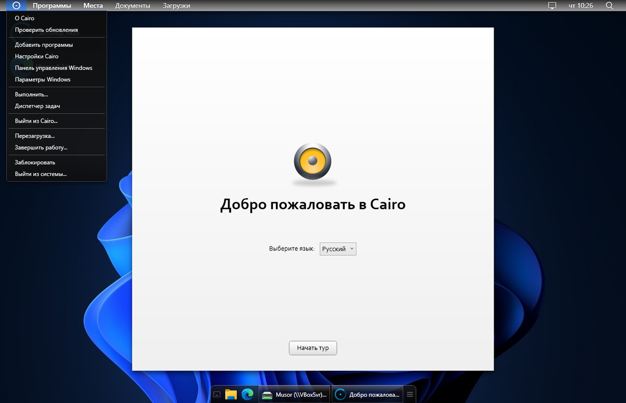Click the Начать тур button

tap(313, 348)
